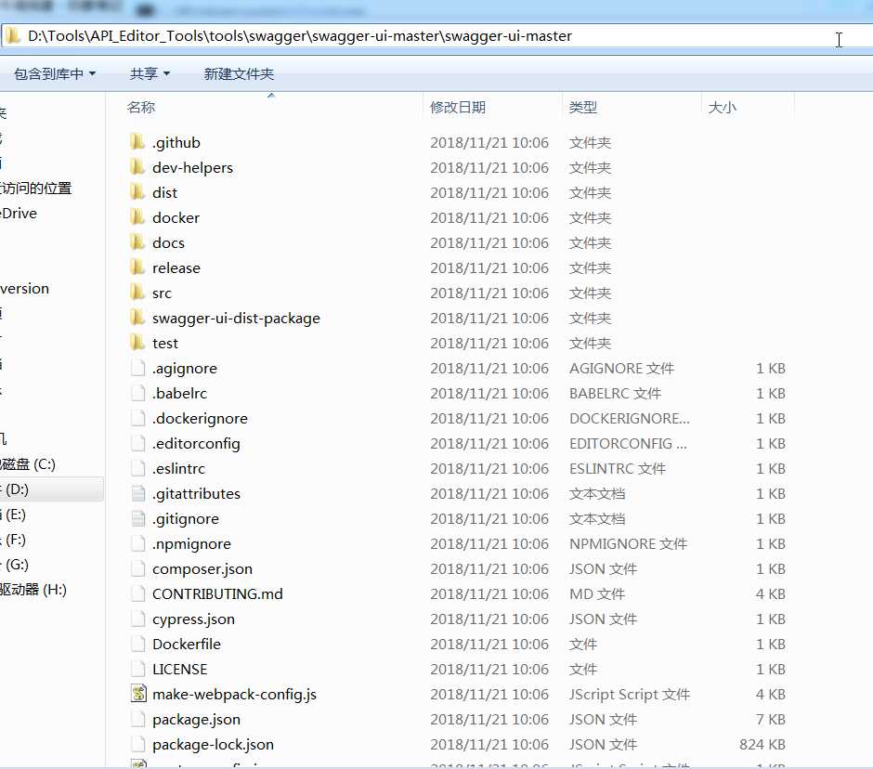Click the LICENSE file icon
Screen dimensions: 873x769
tap(138, 669)
